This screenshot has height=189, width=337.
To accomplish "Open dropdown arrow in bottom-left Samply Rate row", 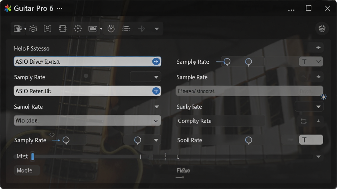I will [156, 140].
